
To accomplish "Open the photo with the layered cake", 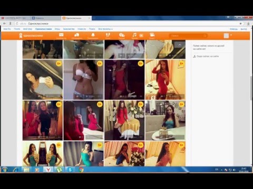I will (166, 120).
